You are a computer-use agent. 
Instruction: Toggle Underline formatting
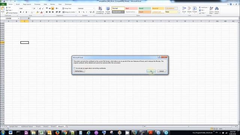pos(26,12)
